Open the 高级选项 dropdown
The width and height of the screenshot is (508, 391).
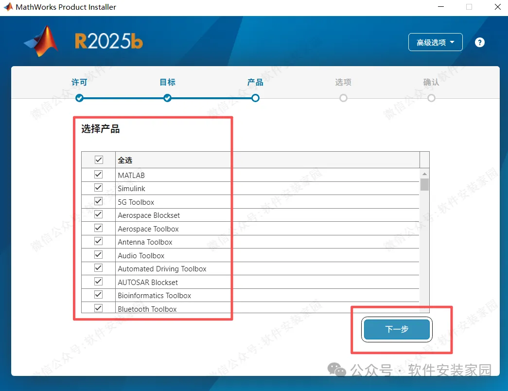[x=435, y=42]
